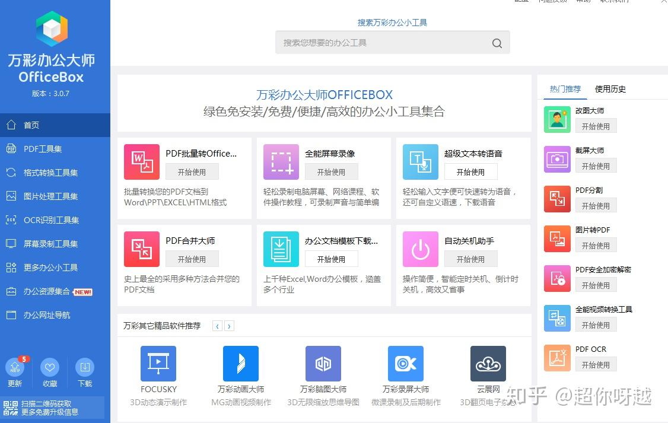
Task: Start using PDF安全加密解密
Action: pyautogui.click(x=596, y=285)
